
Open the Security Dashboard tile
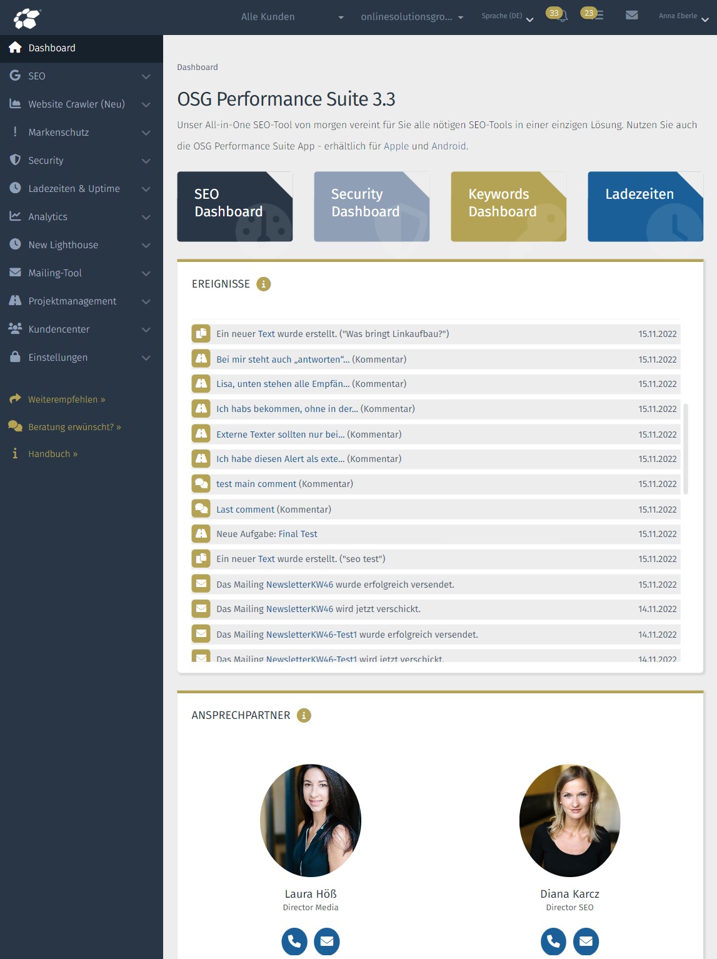pos(372,206)
